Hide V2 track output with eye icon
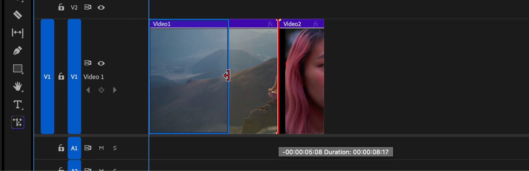The height and width of the screenshot is (171, 529). pyautogui.click(x=101, y=7)
